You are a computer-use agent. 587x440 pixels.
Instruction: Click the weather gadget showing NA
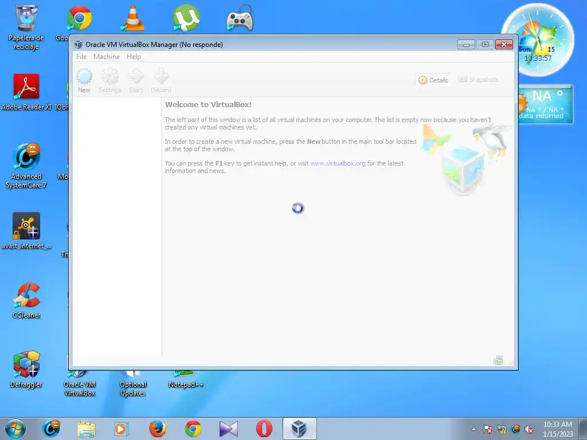point(546,104)
